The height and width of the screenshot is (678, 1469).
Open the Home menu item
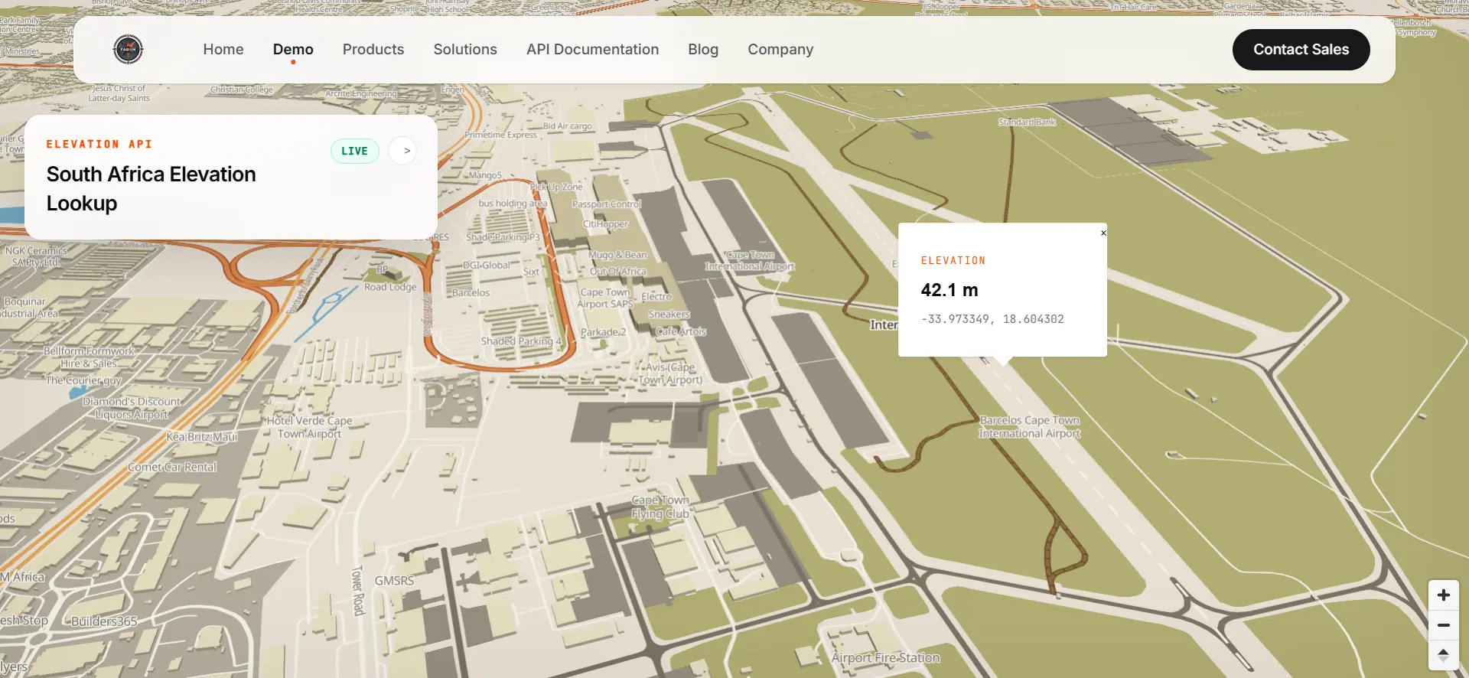coord(223,49)
